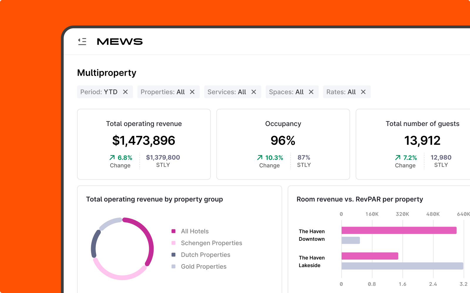Toggle Dutch Properties legend entry
The image size is (470, 293).
205,255
